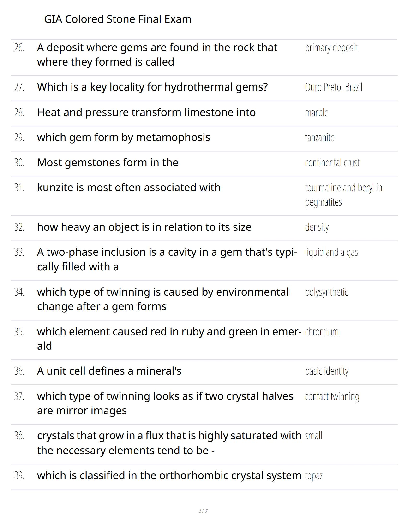Image resolution: width=408 pixels, height=529 pixels.
Task: Select the 'Most gemstones form in the' question
Action: (x=108, y=163)
